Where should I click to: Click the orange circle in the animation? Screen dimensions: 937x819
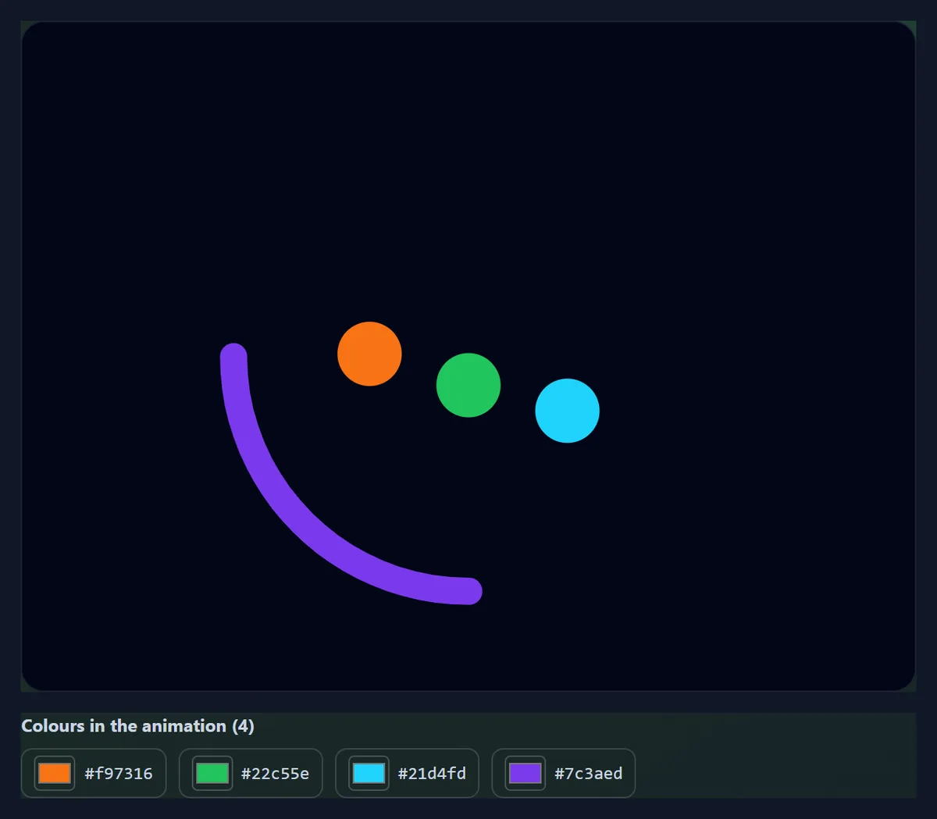[x=369, y=354]
